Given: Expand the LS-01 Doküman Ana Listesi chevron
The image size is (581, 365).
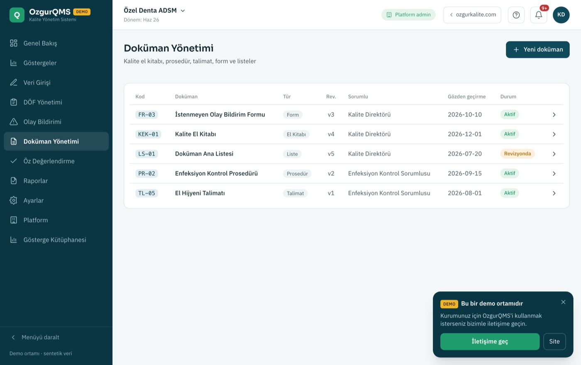Looking at the screenshot, I should tap(554, 154).
